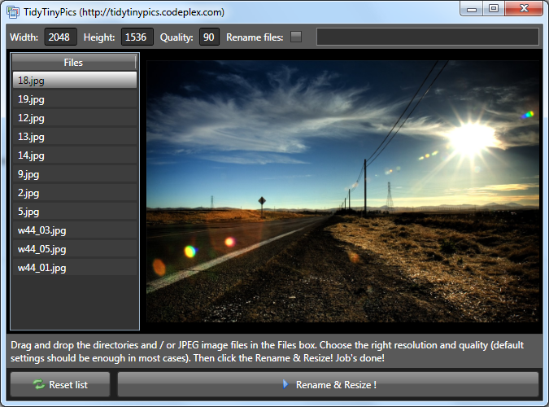Select 18.jpg in the Files list
The height and width of the screenshot is (407, 549).
(x=75, y=81)
